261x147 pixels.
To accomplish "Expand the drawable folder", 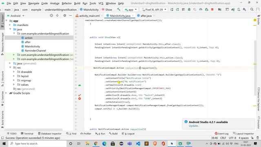I will (x=14, y=72).
